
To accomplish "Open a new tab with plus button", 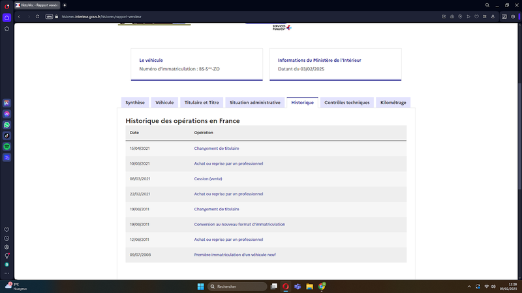I will click(65, 5).
